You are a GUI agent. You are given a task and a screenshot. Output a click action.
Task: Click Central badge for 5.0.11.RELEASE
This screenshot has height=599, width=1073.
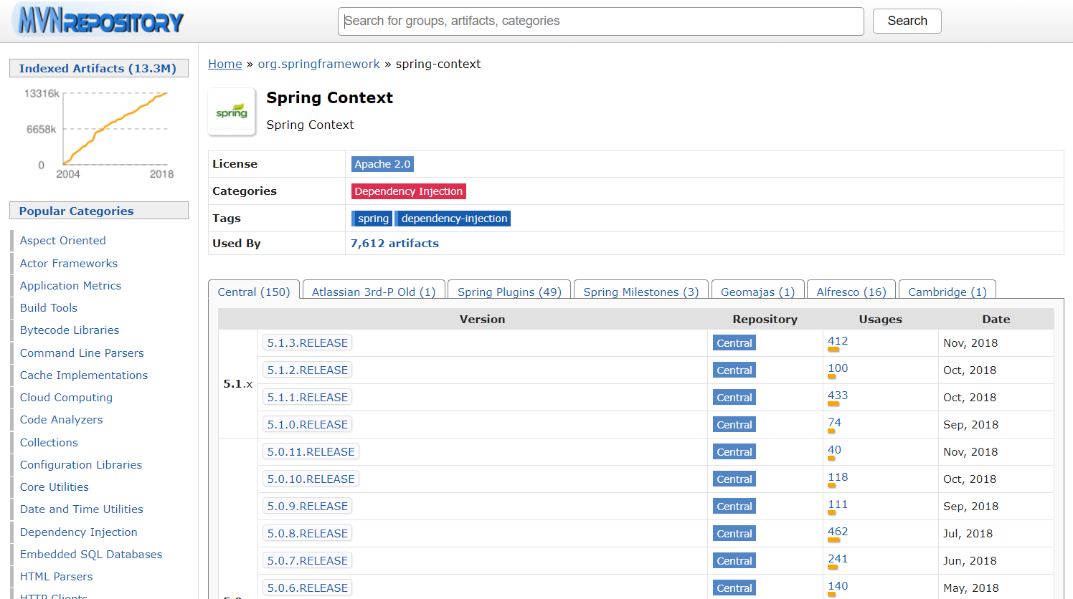(x=734, y=452)
